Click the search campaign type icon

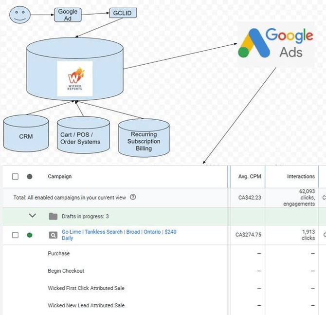[x=53, y=235]
